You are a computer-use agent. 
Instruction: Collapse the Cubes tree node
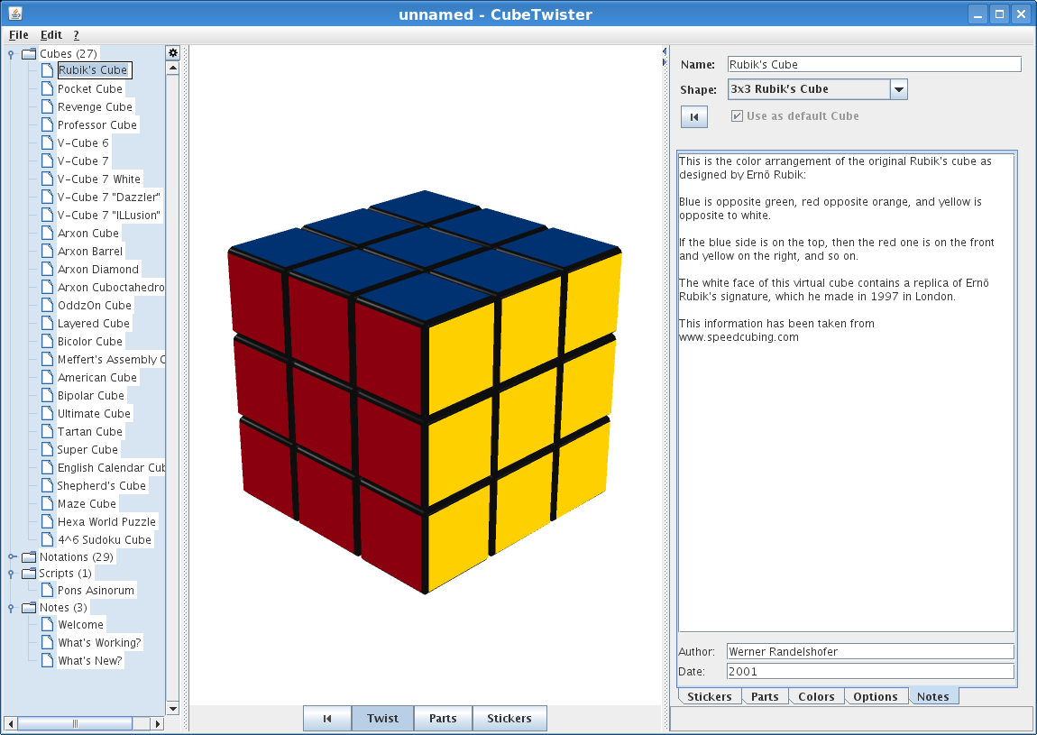[x=11, y=54]
